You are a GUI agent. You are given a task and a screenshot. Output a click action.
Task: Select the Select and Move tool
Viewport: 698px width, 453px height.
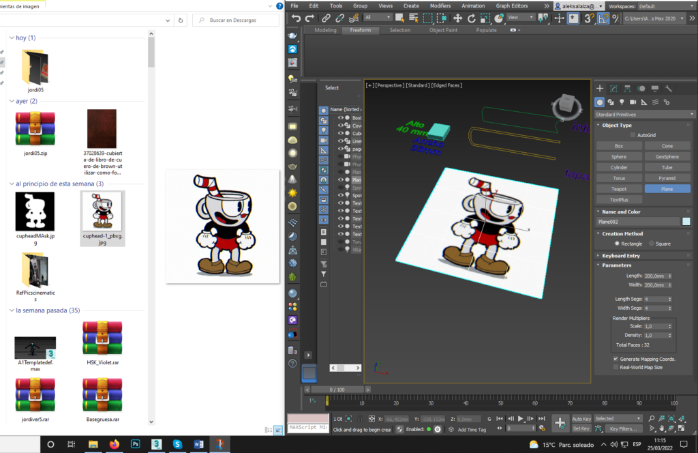point(457,18)
